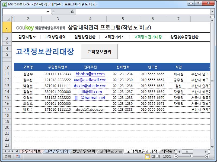Click the 고객정보관리 button
217x162 pixels.
[x=100, y=52]
